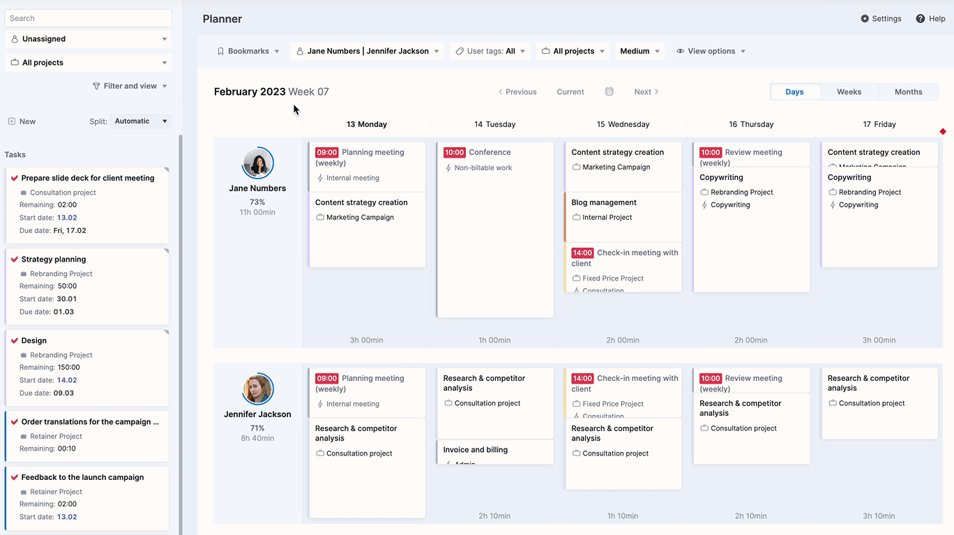Click the New task plus icon

pos(11,121)
